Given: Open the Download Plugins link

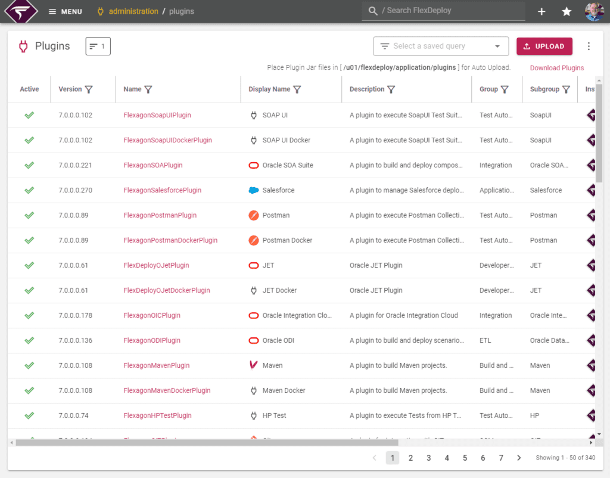Looking at the screenshot, I should point(556,68).
